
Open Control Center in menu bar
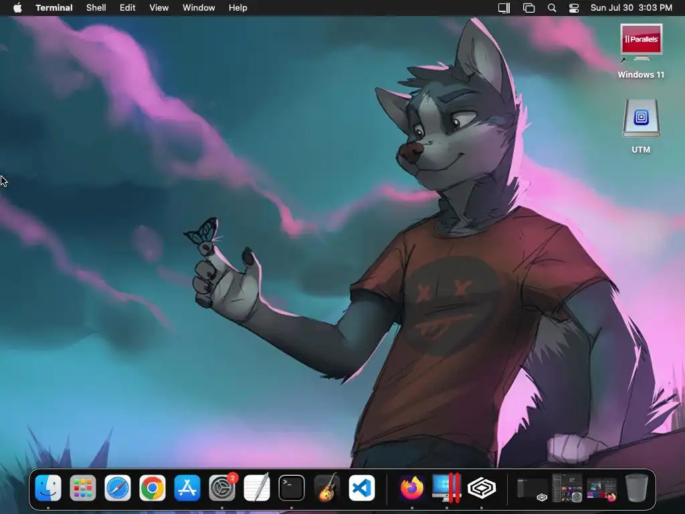tap(573, 8)
